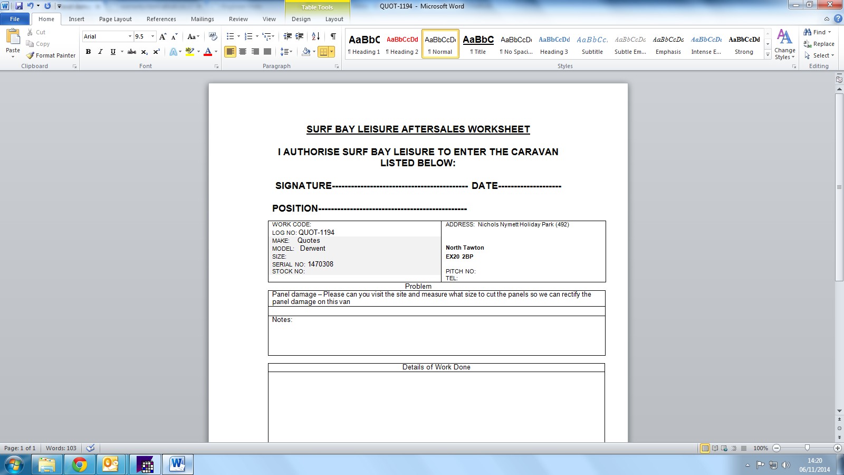Open the Change Styles menu
This screenshot has width=844, height=475.
784,44
